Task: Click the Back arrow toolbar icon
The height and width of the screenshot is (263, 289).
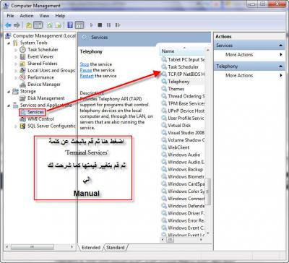Action: [x=8, y=25]
